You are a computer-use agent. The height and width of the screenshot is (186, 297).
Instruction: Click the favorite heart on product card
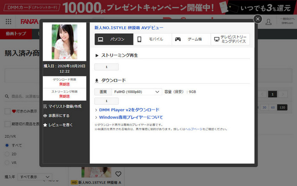tap(118, 174)
